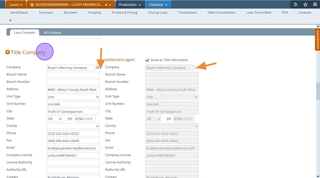Open the Production menu
This screenshot has width=320, height=178.
tap(130, 5)
